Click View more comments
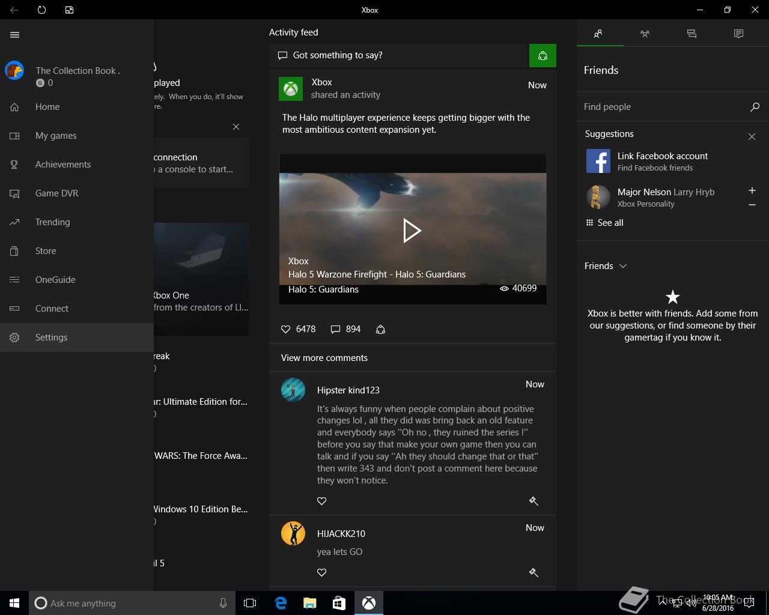This screenshot has height=615, width=769. click(324, 358)
